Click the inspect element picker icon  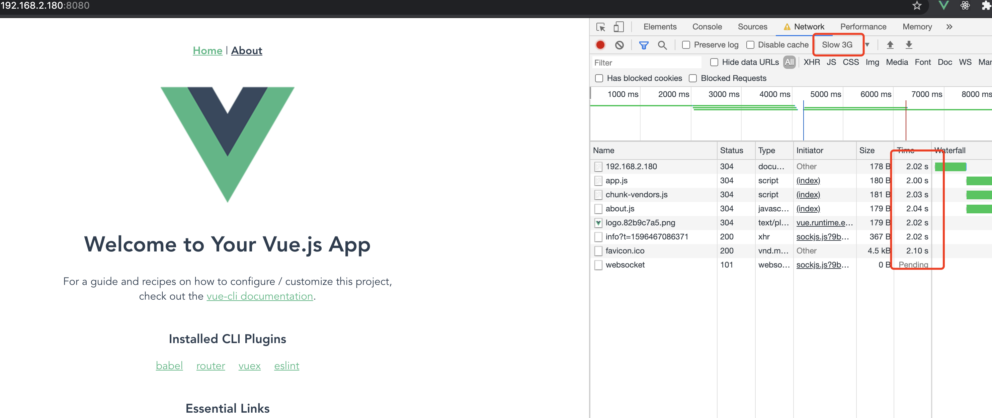click(600, 27)
